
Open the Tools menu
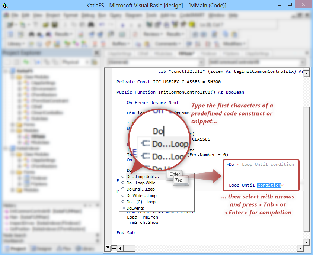(x=151, y=15)
